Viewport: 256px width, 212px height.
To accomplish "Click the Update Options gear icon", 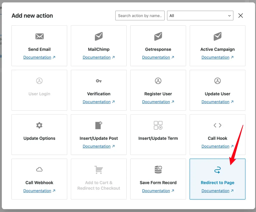I will click(39, 125).
